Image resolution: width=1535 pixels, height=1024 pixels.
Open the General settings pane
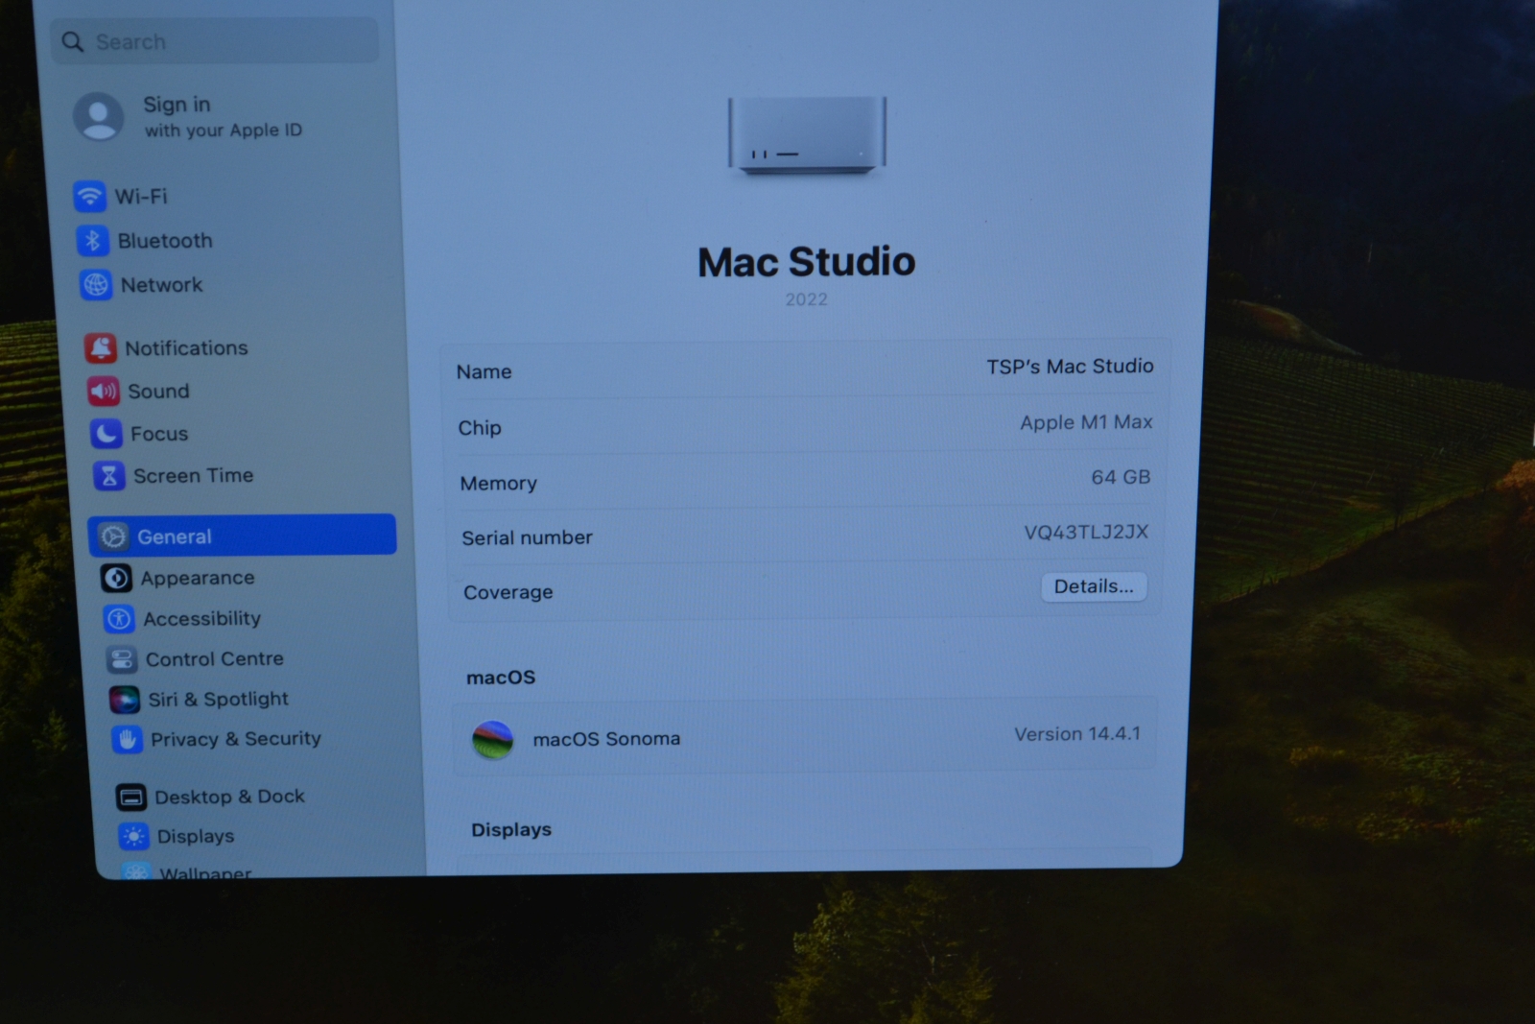coord(175,536)
